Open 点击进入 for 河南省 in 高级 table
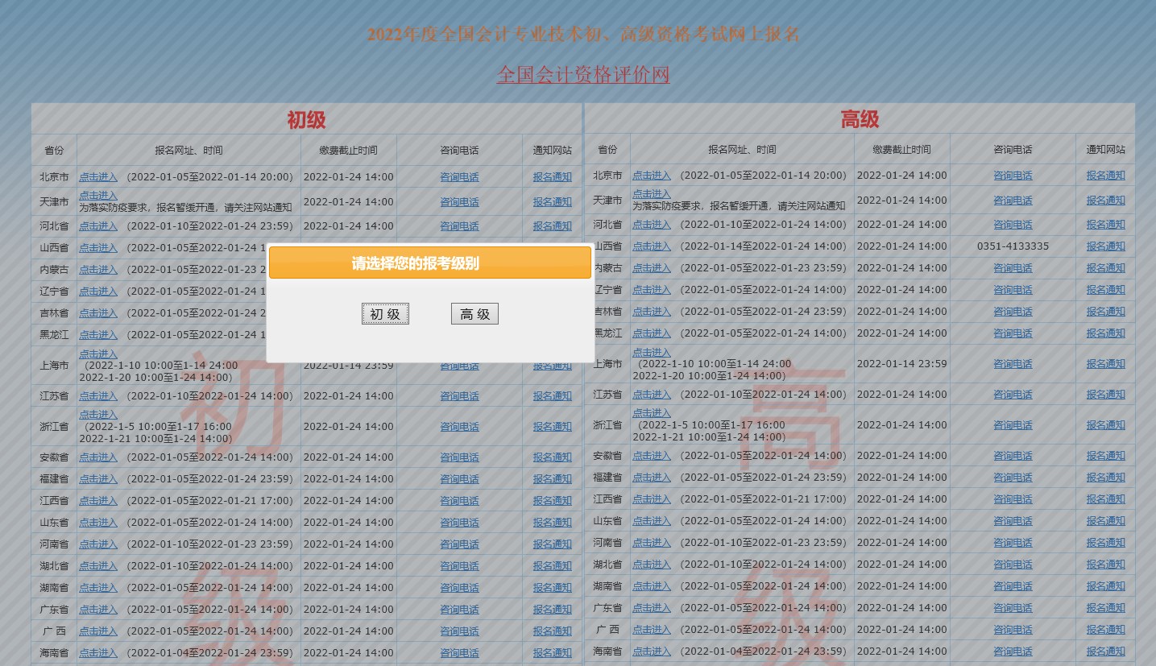Image resolution: width=1156 pixels, height=666 pixels. click(x=652, y=543)
